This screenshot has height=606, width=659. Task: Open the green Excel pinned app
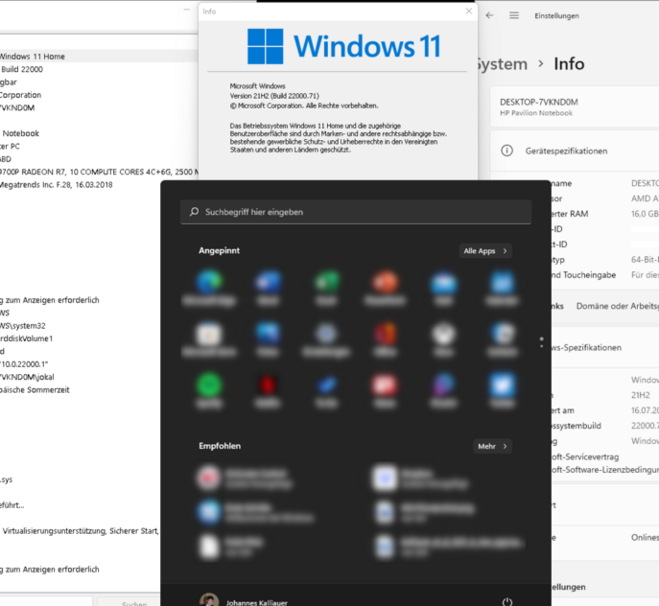(x=326, y=282)
